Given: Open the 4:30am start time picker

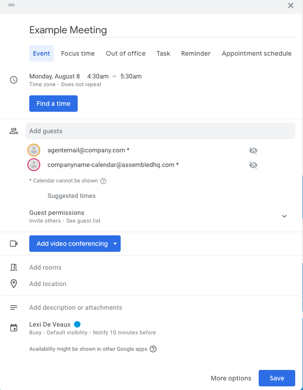Looking at the screenshot, I should point(98,76).
